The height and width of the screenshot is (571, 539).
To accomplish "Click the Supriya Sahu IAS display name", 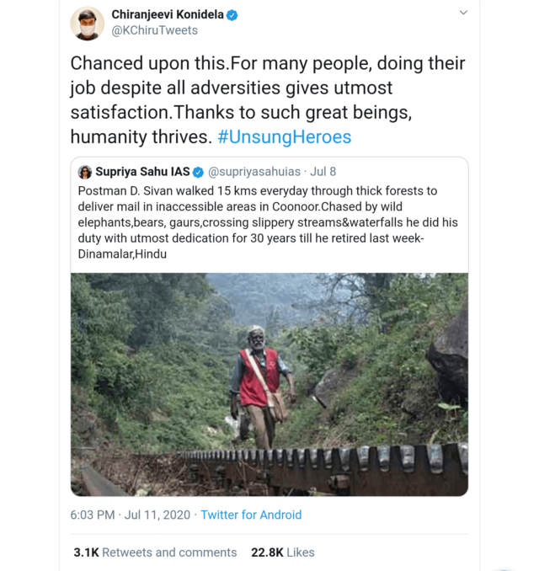I will 143,172.
